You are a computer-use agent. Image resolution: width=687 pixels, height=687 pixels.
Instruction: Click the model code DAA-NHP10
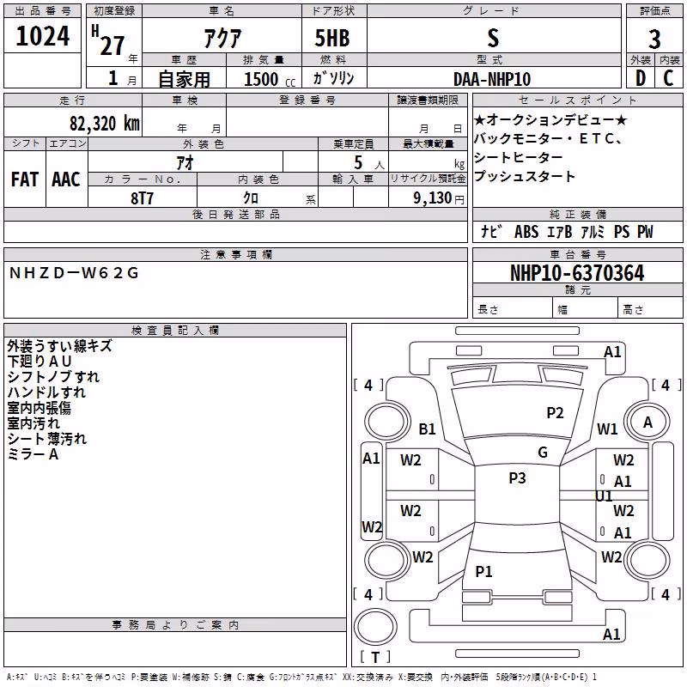(492, 79)
